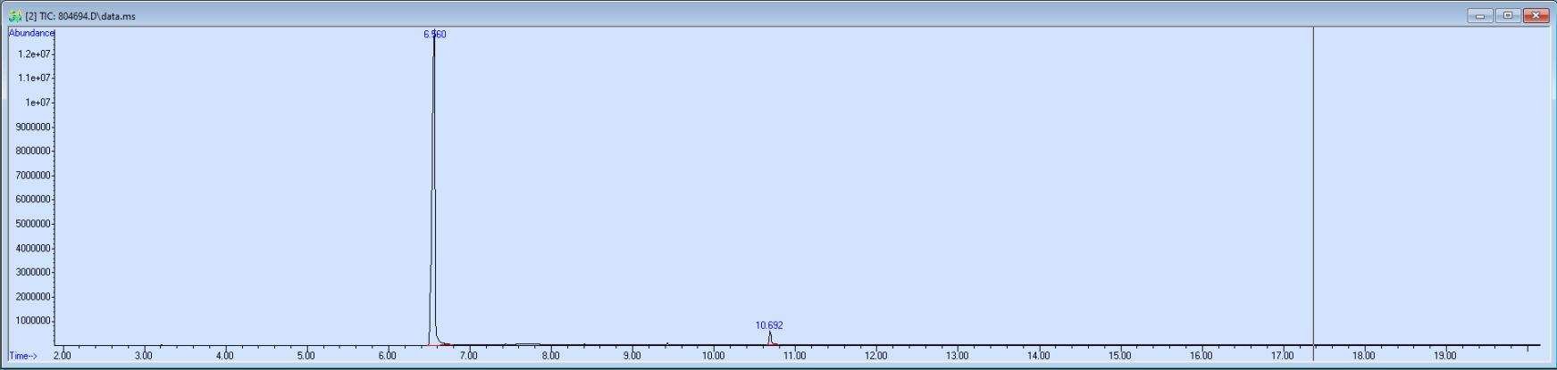Screen dimensions: 1557x370
Task: Click the 4.00 time axis label
Action: 225,356
